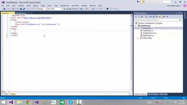Open the Architecture menu
The height and width of the screenshot is (105, 187).
(65, 6)
